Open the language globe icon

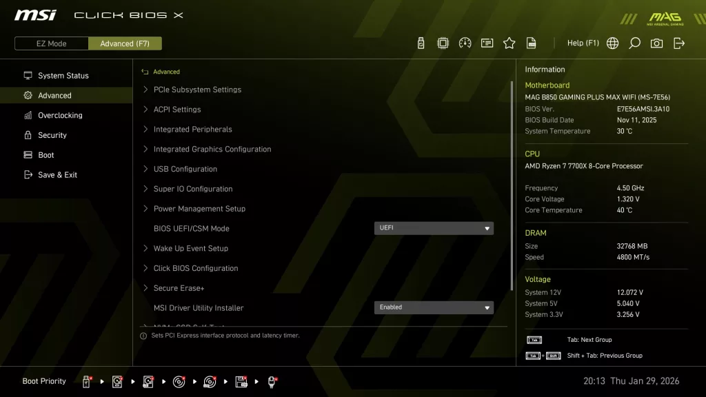coord(612,42)
